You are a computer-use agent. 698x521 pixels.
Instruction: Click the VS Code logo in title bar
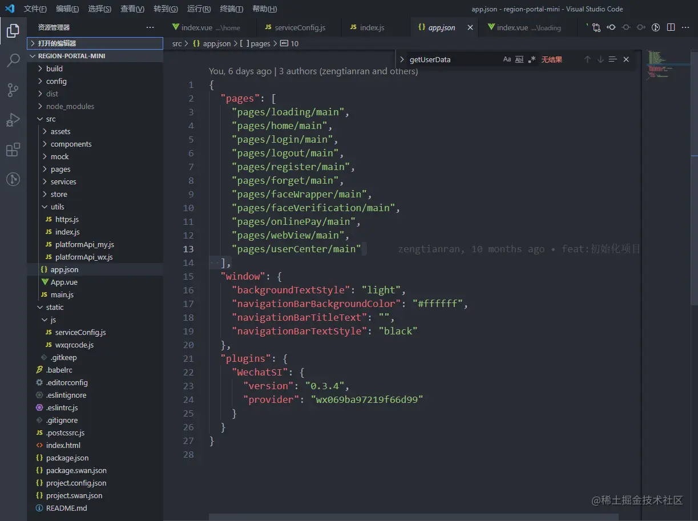pyautogui.click(x=10, y=9)
